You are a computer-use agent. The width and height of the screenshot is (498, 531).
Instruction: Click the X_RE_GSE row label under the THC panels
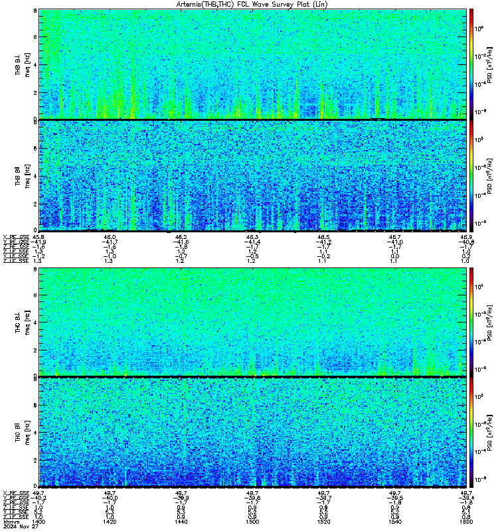(x=16, y=493)
